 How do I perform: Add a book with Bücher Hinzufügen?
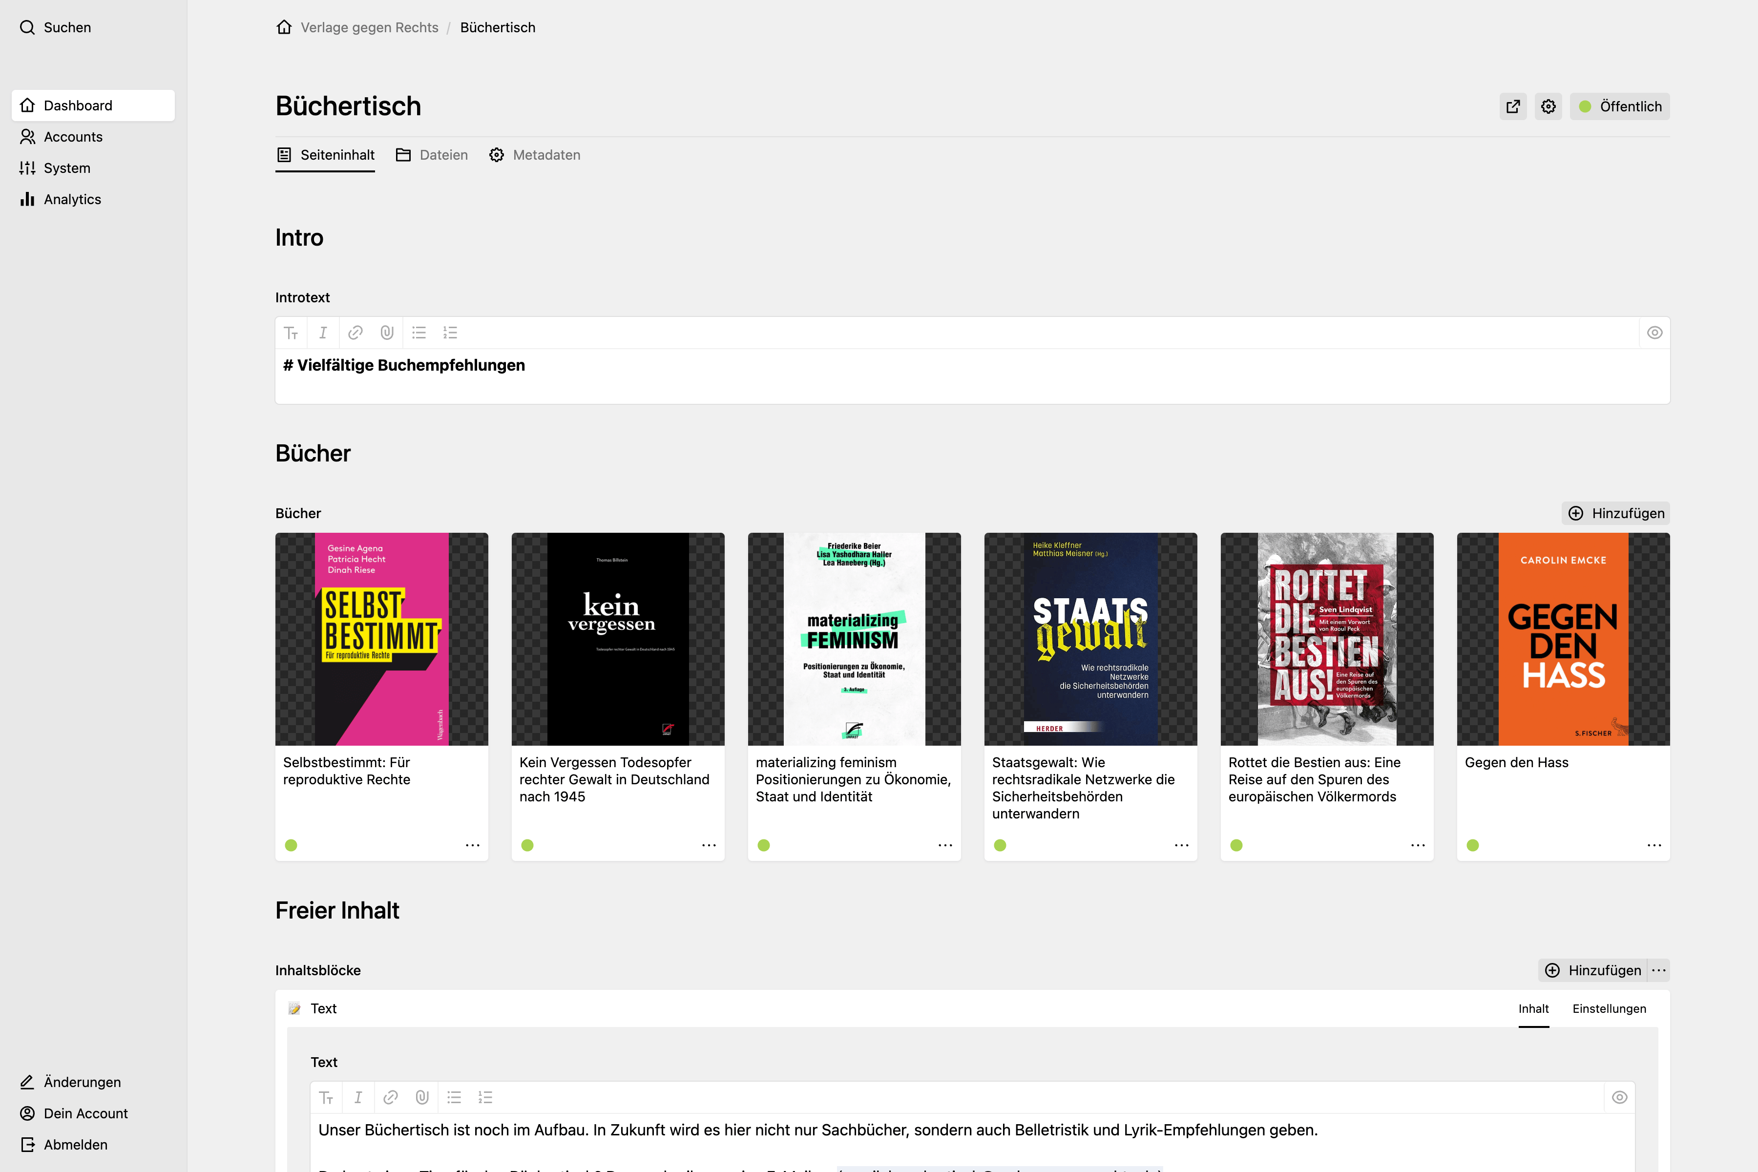tap(1615, 513)
